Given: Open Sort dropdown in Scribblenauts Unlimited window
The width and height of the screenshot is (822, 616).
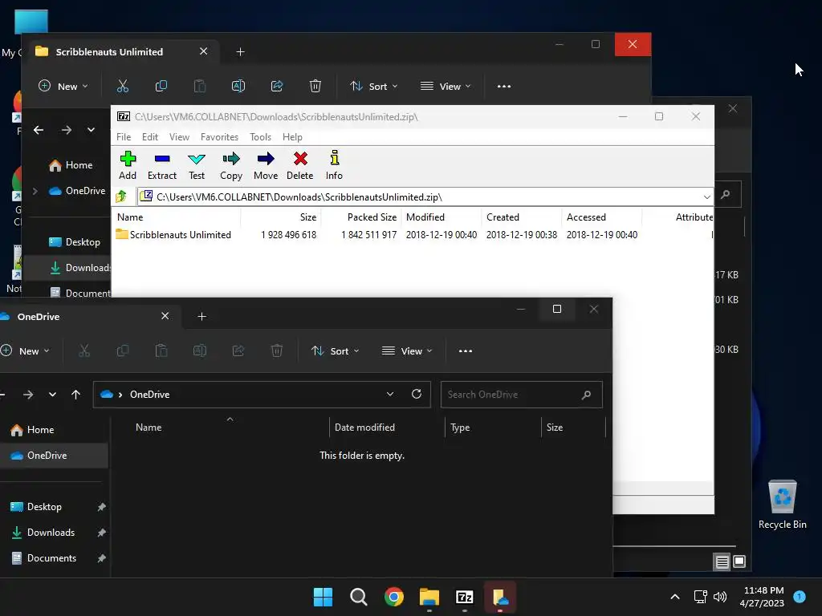Looking at the screenshot, I should click(x=373, y=86).
